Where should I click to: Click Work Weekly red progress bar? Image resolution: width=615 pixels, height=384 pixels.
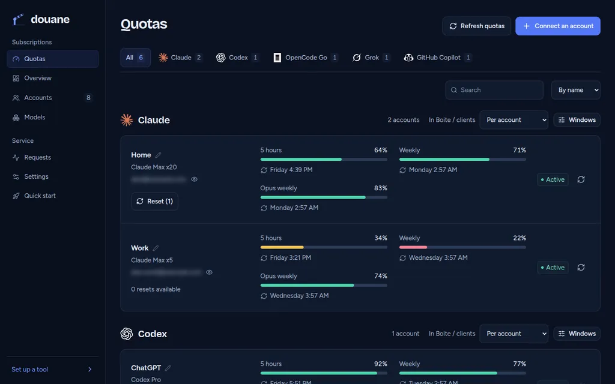(462, 247)
